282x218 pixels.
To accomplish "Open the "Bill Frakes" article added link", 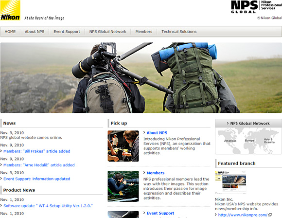I will click(x=36, y=151).
